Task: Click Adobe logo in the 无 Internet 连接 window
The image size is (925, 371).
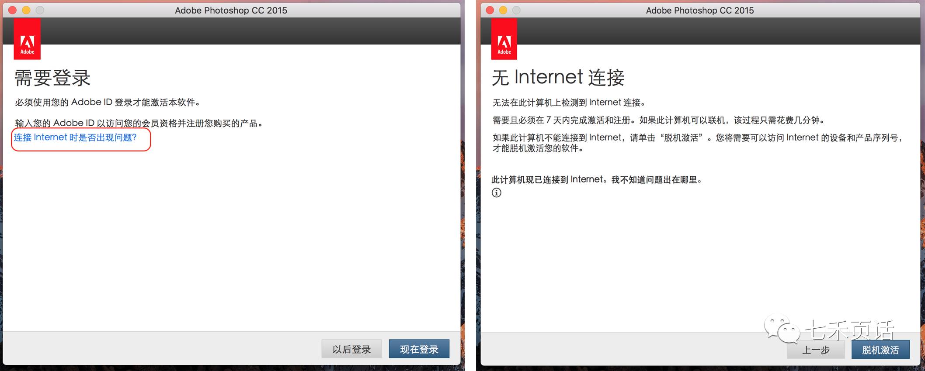Action: coord(504,39)
